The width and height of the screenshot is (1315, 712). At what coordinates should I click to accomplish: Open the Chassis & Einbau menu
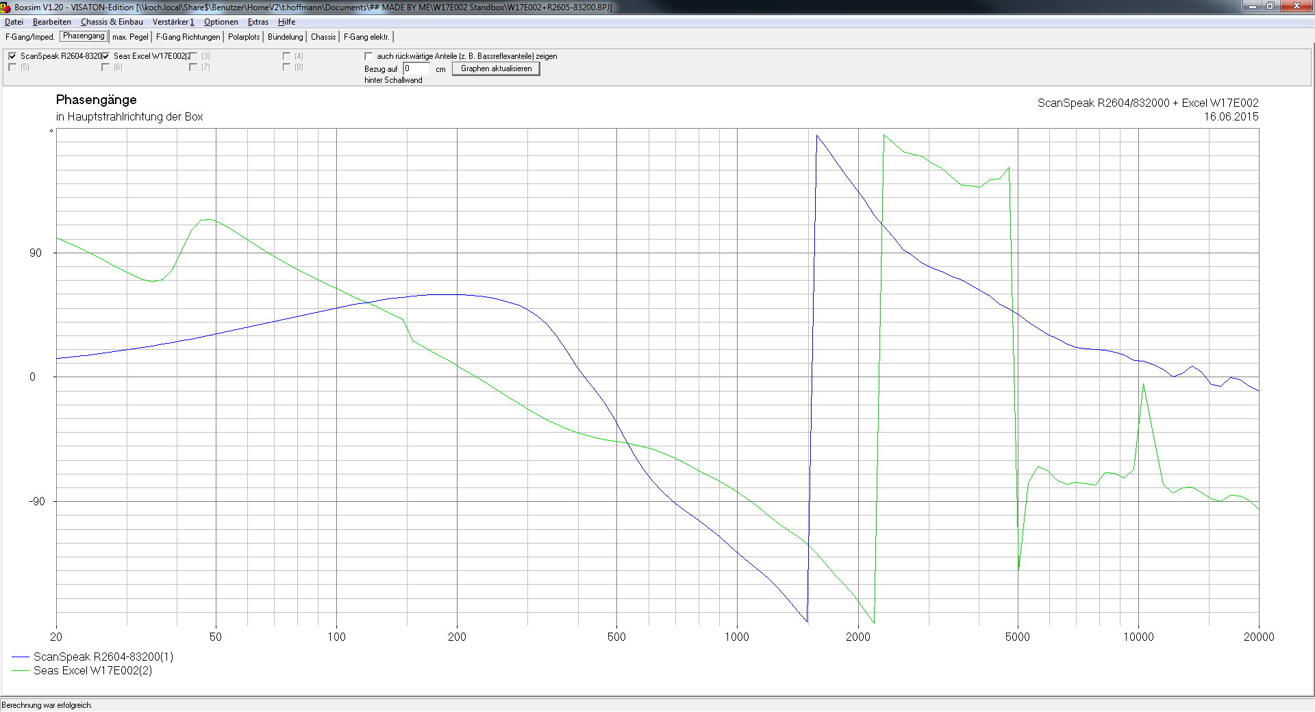(112, 22)
